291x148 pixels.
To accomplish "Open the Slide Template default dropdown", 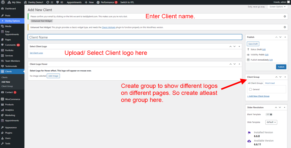I will 271,122.
